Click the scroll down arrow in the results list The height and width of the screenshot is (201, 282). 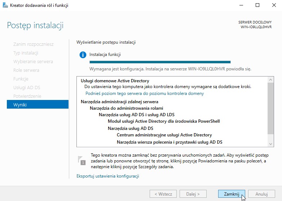coord(271,143)
